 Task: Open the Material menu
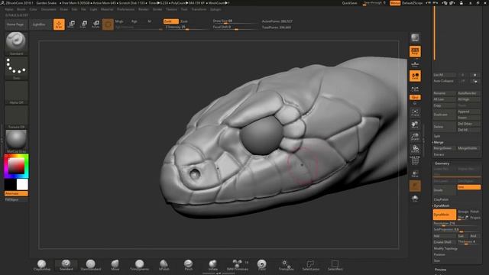[x=107, y=9]
